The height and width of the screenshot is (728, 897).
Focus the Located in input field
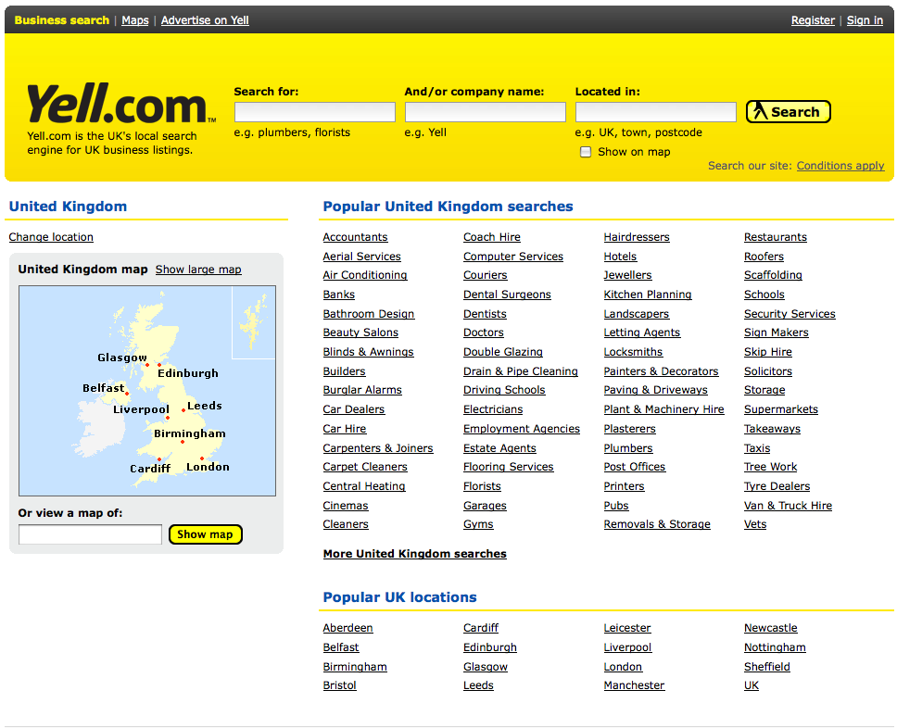click(655, 112)
